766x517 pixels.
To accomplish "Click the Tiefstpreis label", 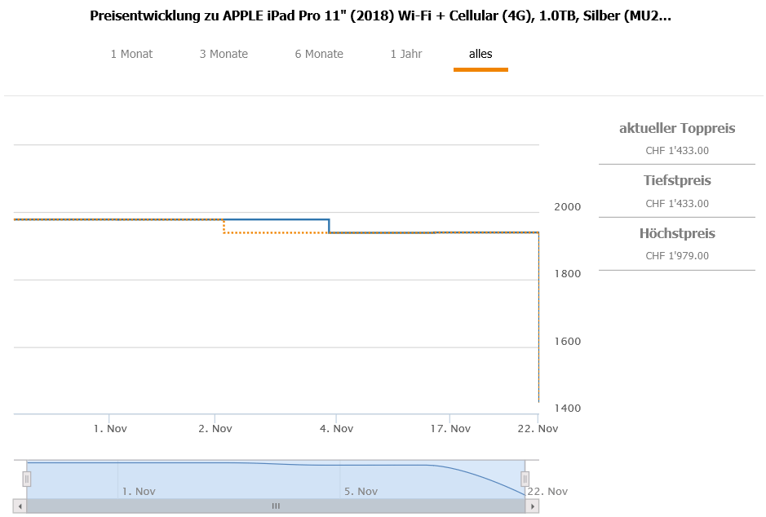I will point(677,180).
